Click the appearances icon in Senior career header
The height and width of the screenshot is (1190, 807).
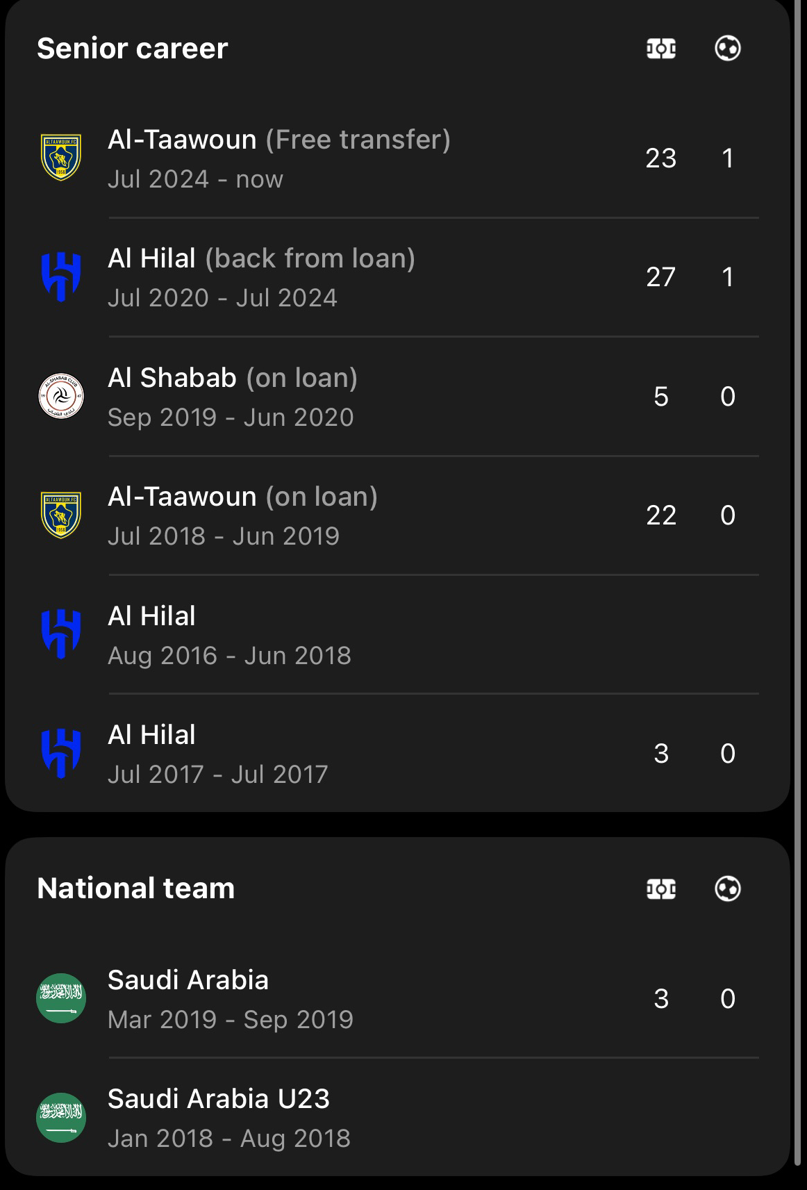point(660,49)
